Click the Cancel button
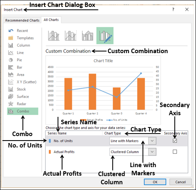This screenshot has height=190, width=196. [180, 182]
